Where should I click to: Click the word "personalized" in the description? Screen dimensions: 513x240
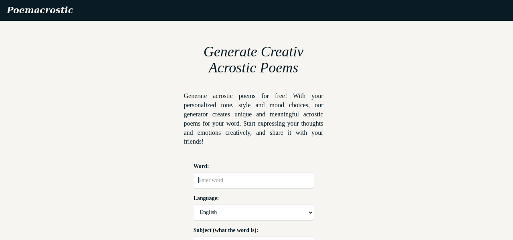[199, 105]
